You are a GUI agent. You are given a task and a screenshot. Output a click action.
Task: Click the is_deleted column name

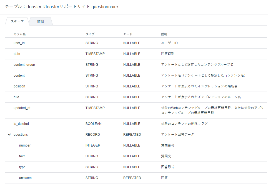[21, 124]
